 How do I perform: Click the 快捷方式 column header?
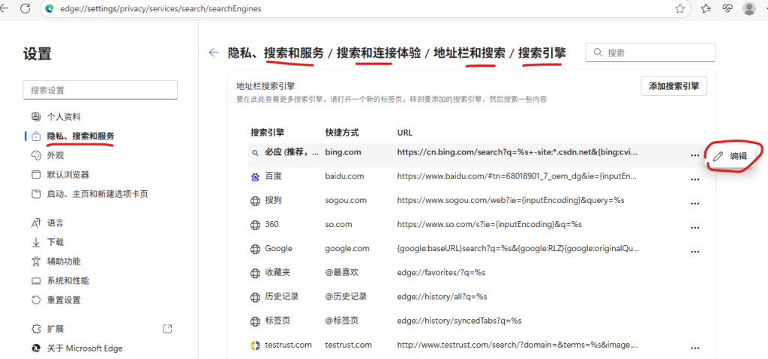coord(342,132)
